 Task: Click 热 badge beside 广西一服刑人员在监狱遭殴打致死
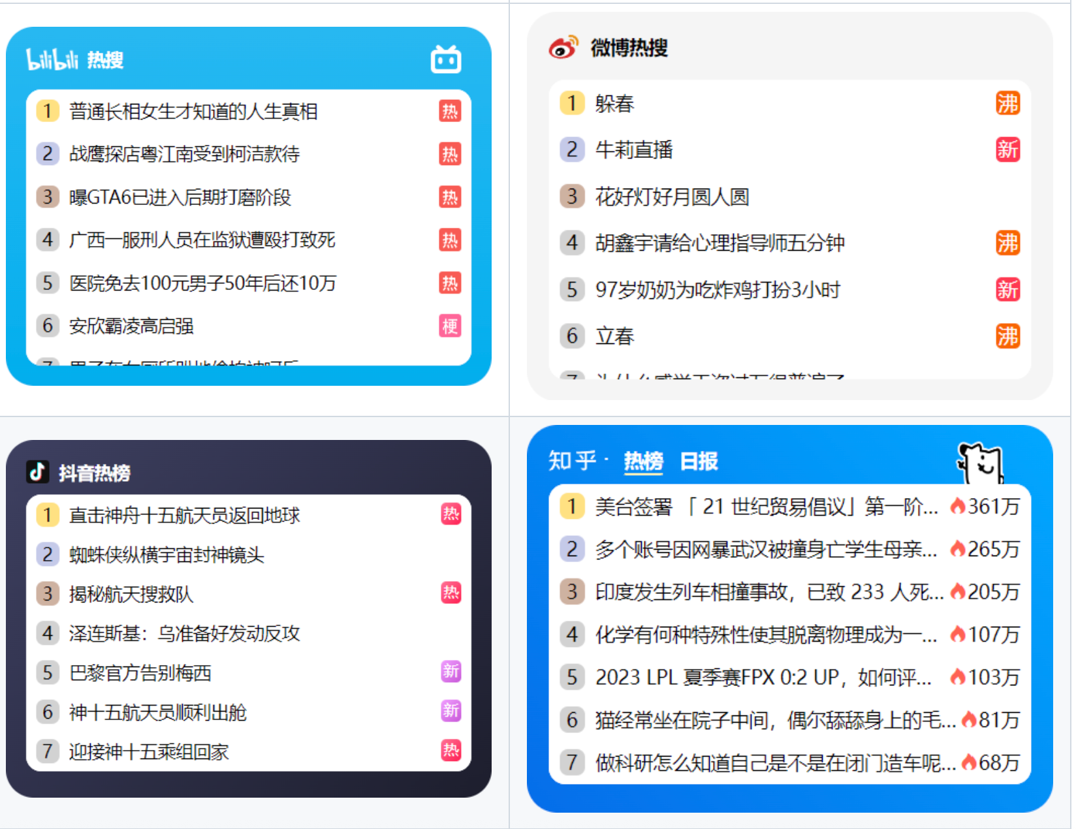tap(450, 240)
